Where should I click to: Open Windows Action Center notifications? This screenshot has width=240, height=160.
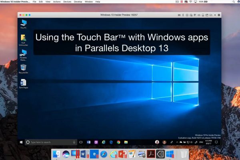pos(216,142)
